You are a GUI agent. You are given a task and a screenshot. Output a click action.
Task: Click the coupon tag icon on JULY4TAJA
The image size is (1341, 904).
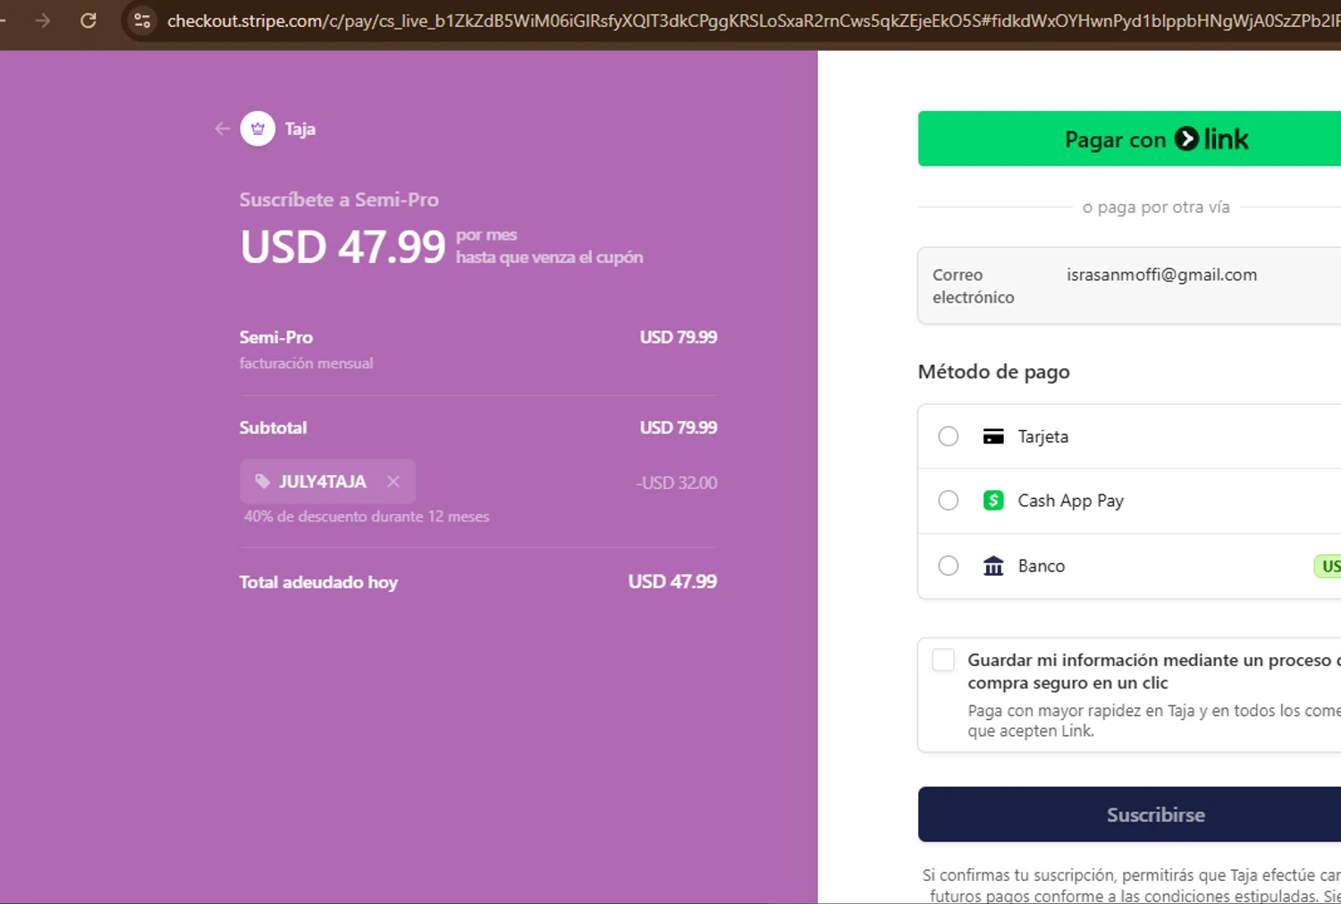(x=262, y=482)
